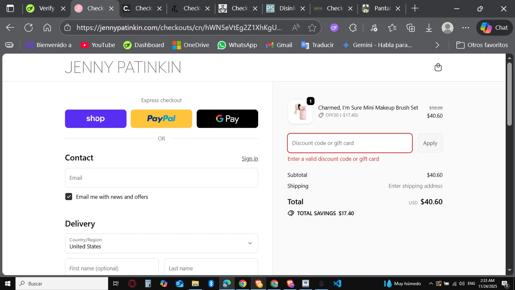Focus the Last name field

click(x=211, y=268)
